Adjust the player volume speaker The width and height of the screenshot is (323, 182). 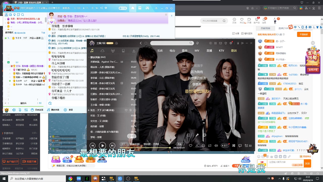(x=216, y=146)
